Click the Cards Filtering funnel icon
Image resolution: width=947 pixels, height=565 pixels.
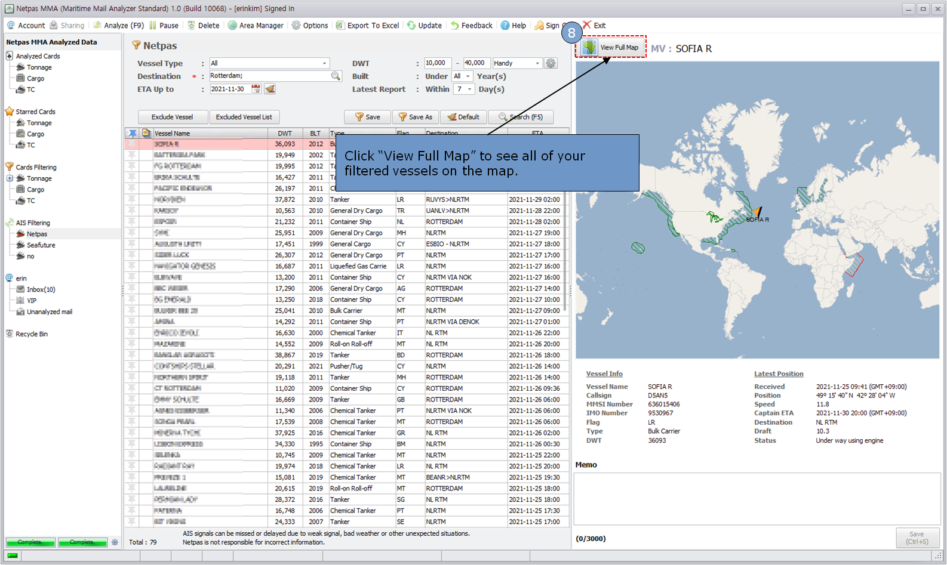[x=10, y=167]
